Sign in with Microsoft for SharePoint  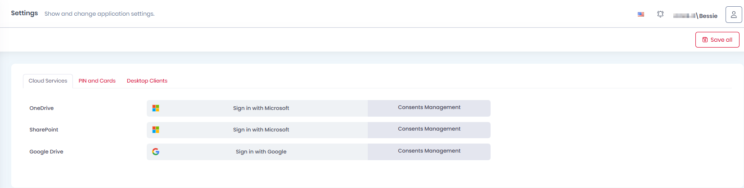click(x=261, y=130)
